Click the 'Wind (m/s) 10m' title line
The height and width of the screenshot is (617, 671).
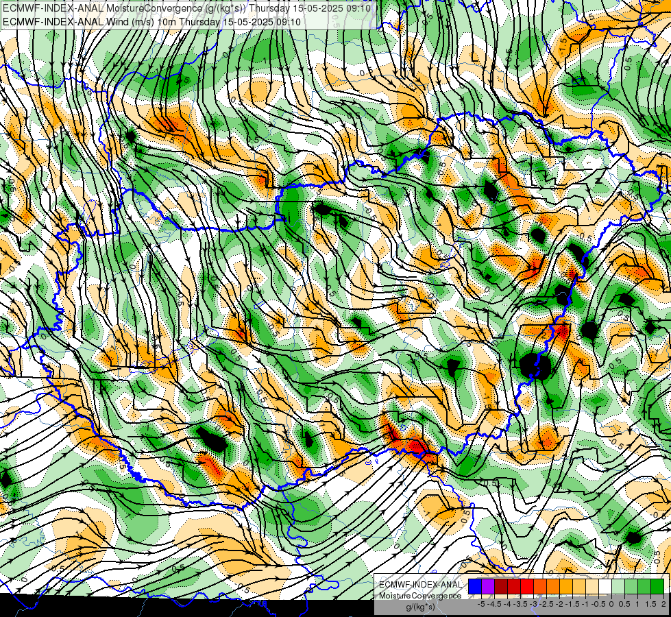click(x=151, y=22)
